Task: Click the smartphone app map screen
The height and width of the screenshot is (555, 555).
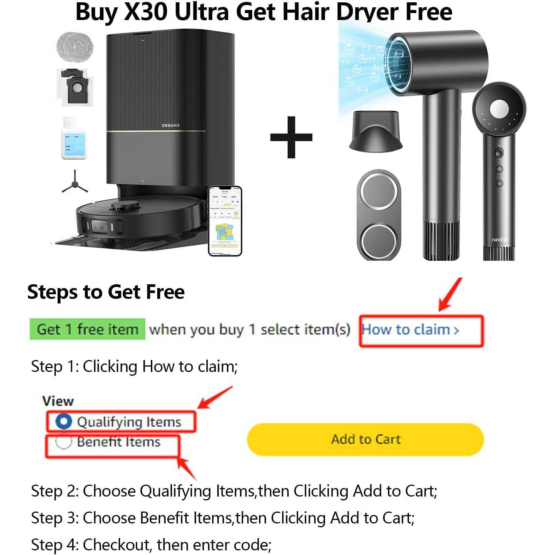Action: [x=225, y=221]
